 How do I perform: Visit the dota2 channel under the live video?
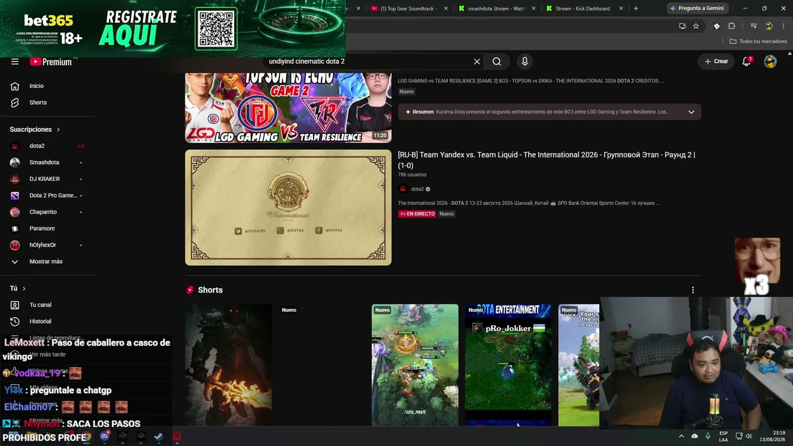[418, 189]
